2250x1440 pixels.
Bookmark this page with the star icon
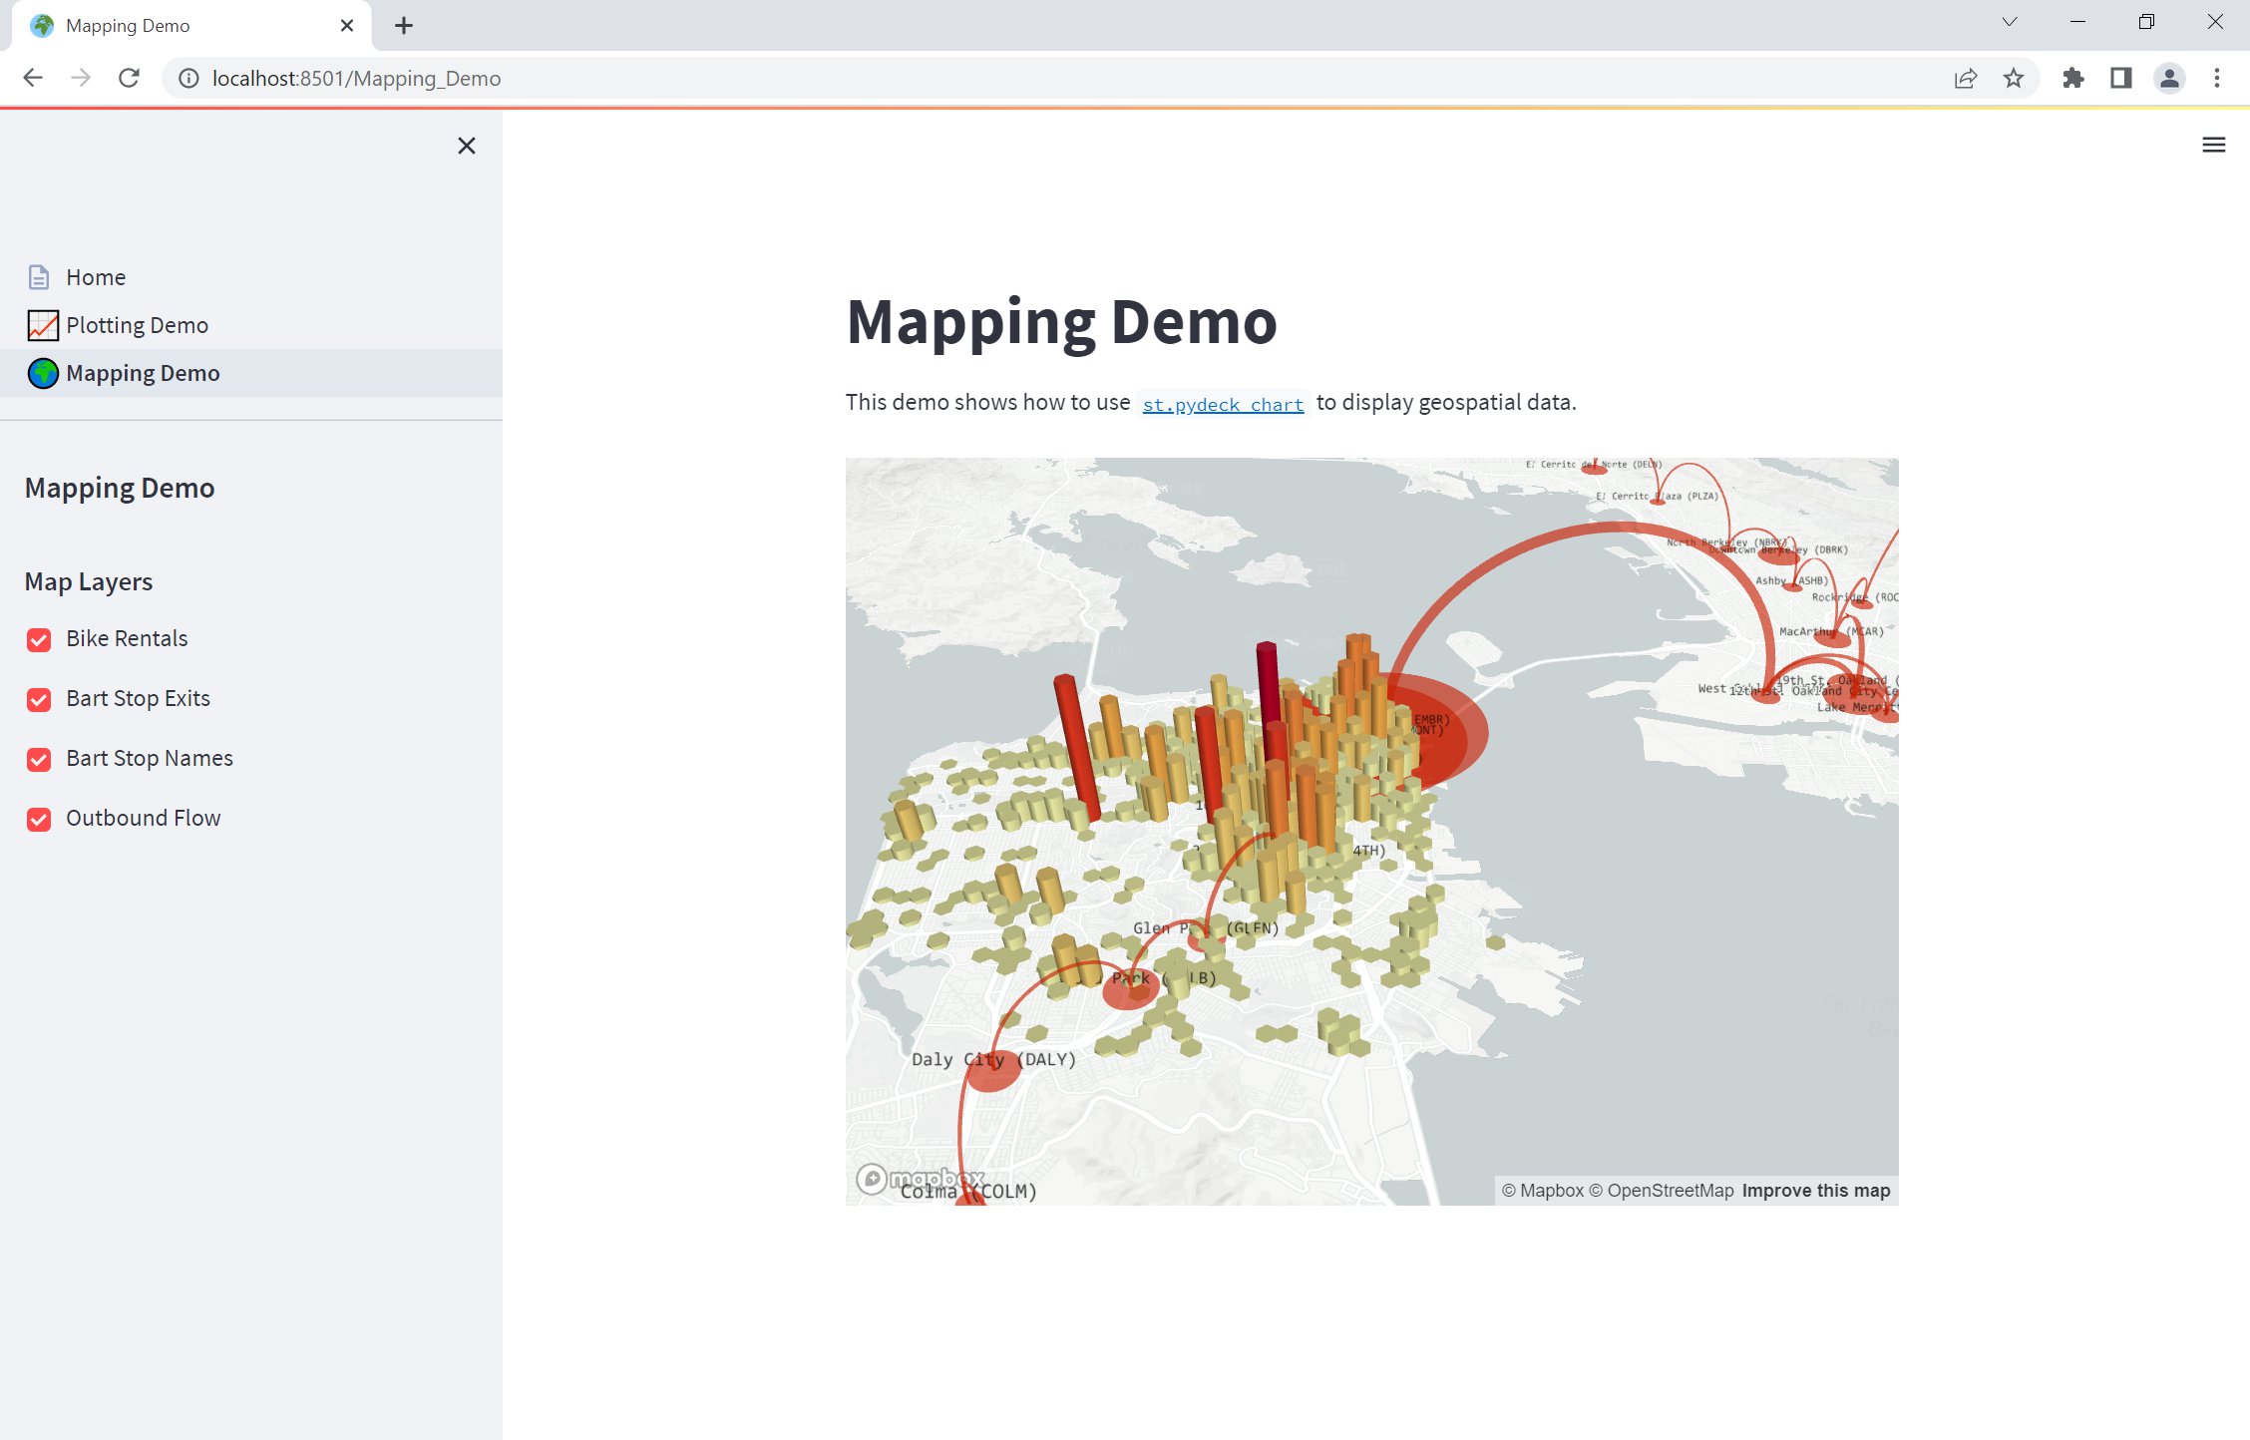tap(2014, 78)
